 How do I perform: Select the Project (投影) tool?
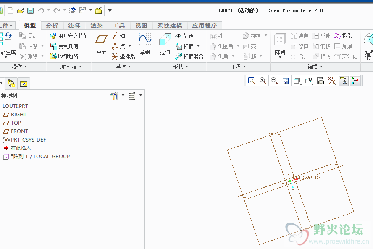(x=343, y=36)
